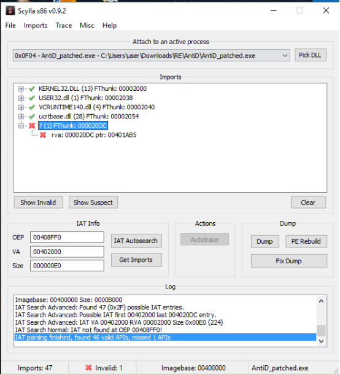Click 'Imports: 47' in status bar

(x=35, y=368)
